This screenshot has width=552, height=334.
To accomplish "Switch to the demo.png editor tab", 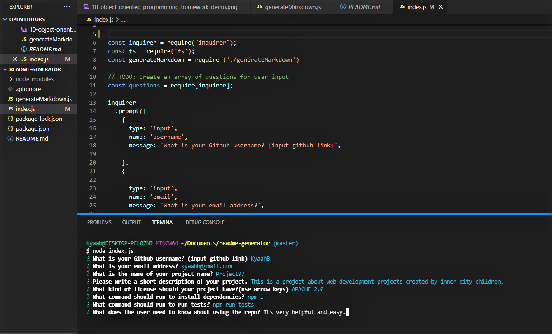I will click(164, 7).
